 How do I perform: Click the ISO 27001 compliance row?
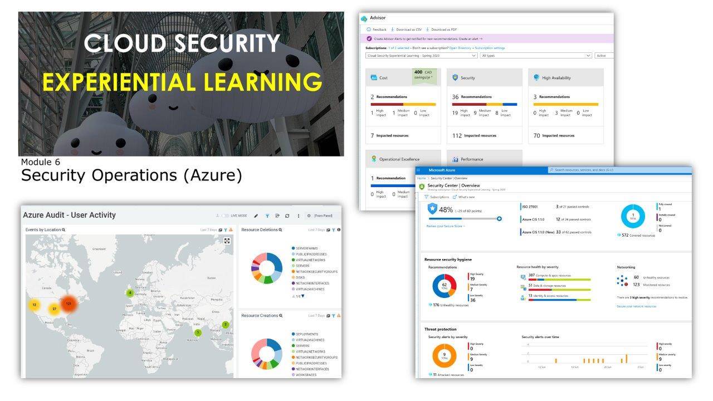(555, 207)
